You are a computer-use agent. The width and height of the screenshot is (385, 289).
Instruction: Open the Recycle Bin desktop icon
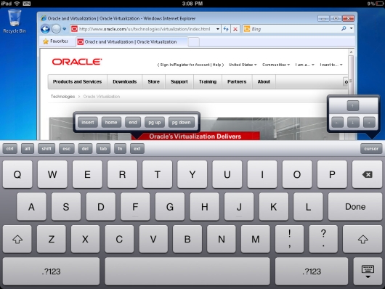point(15,21)
